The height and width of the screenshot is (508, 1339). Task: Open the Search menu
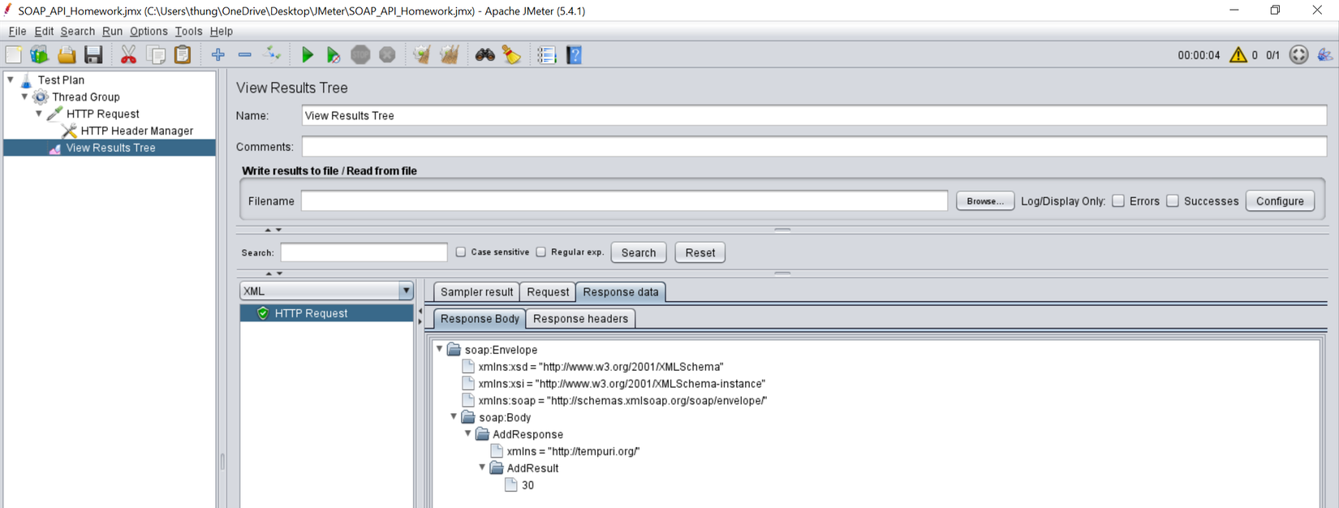77,31
